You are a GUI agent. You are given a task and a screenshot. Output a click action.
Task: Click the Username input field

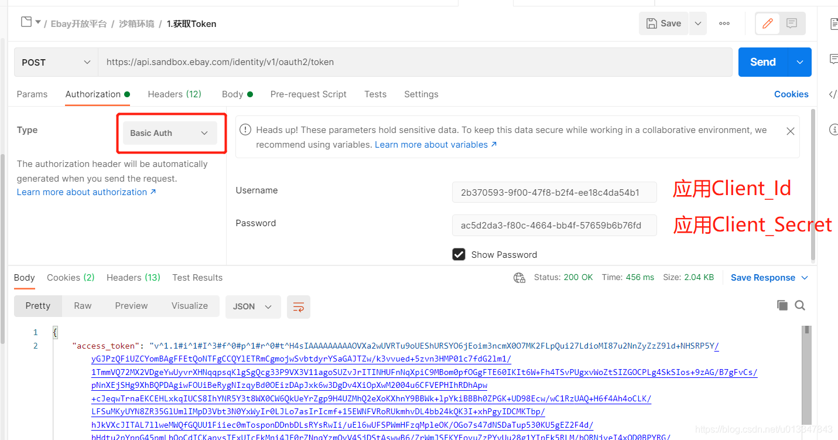554,192
